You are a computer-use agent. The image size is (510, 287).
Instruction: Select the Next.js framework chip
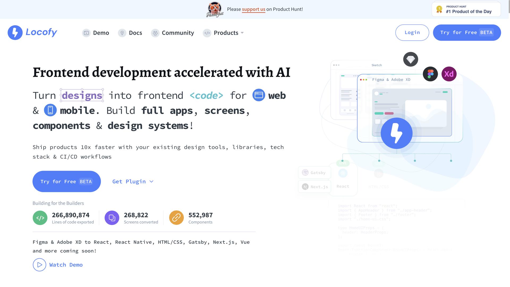[315, 187]
